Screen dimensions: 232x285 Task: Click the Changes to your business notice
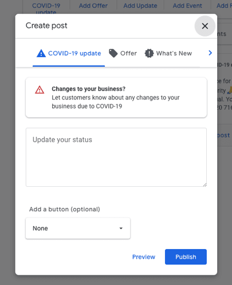click(116, 98)
